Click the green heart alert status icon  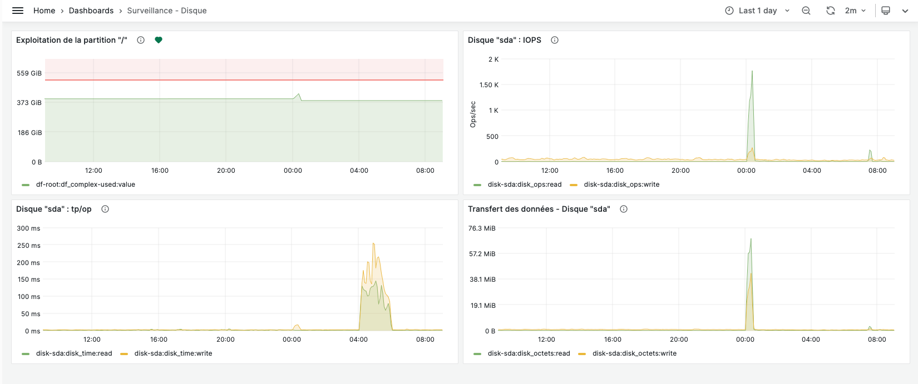coord(159,40)
